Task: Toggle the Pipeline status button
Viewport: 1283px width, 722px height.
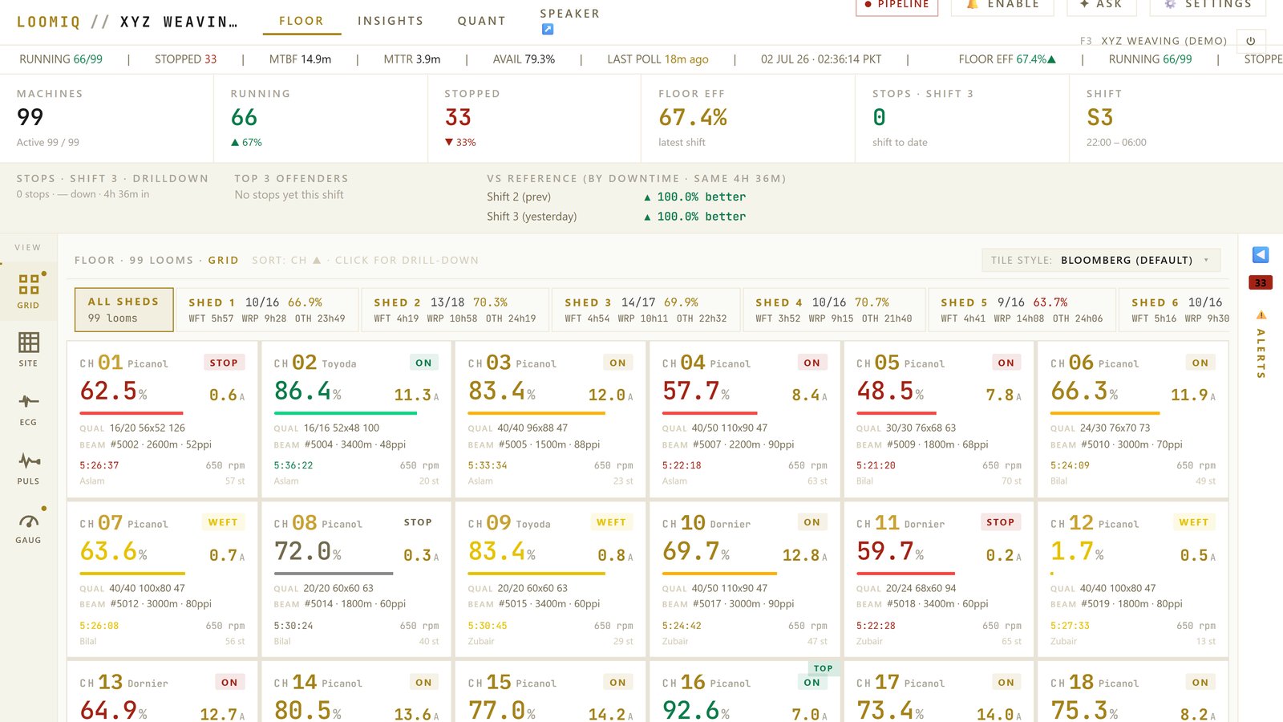Action: pyautogui.click(x=896, y=4)
